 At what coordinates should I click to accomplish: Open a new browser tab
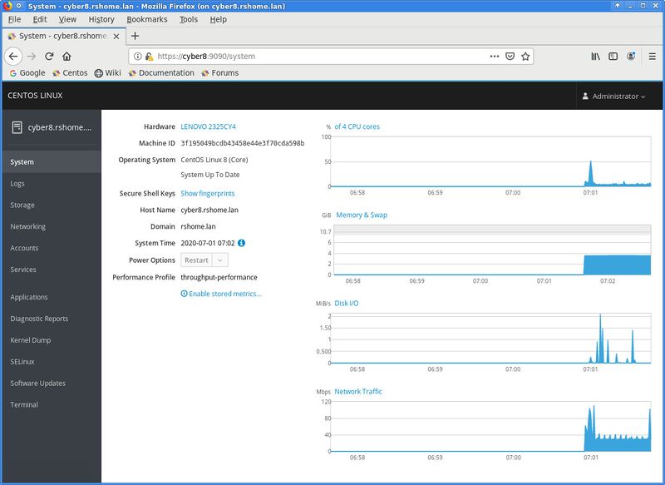pos(135,36)
